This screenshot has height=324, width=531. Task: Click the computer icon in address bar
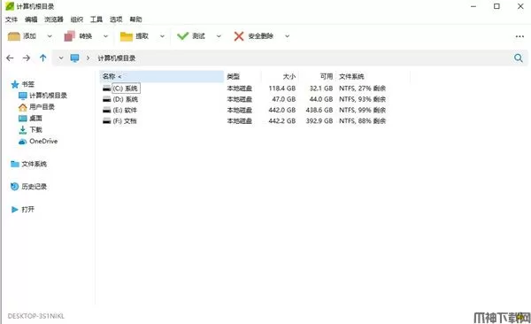pyautogui.click(x=74, y=58)
